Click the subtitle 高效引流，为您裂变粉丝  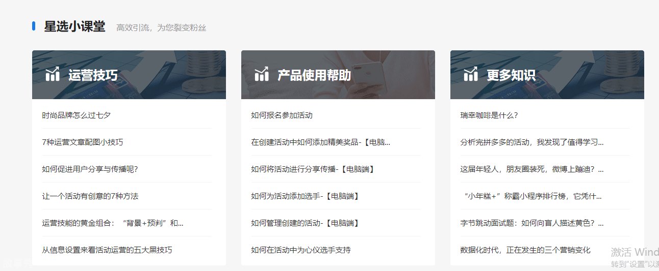(161, 28)
